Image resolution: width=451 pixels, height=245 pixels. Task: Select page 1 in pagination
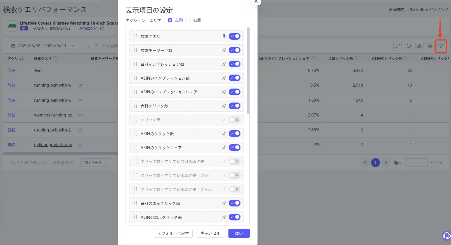(376, 163)
